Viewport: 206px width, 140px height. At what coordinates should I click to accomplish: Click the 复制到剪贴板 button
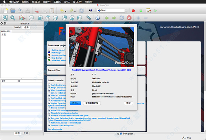[92, 103]
